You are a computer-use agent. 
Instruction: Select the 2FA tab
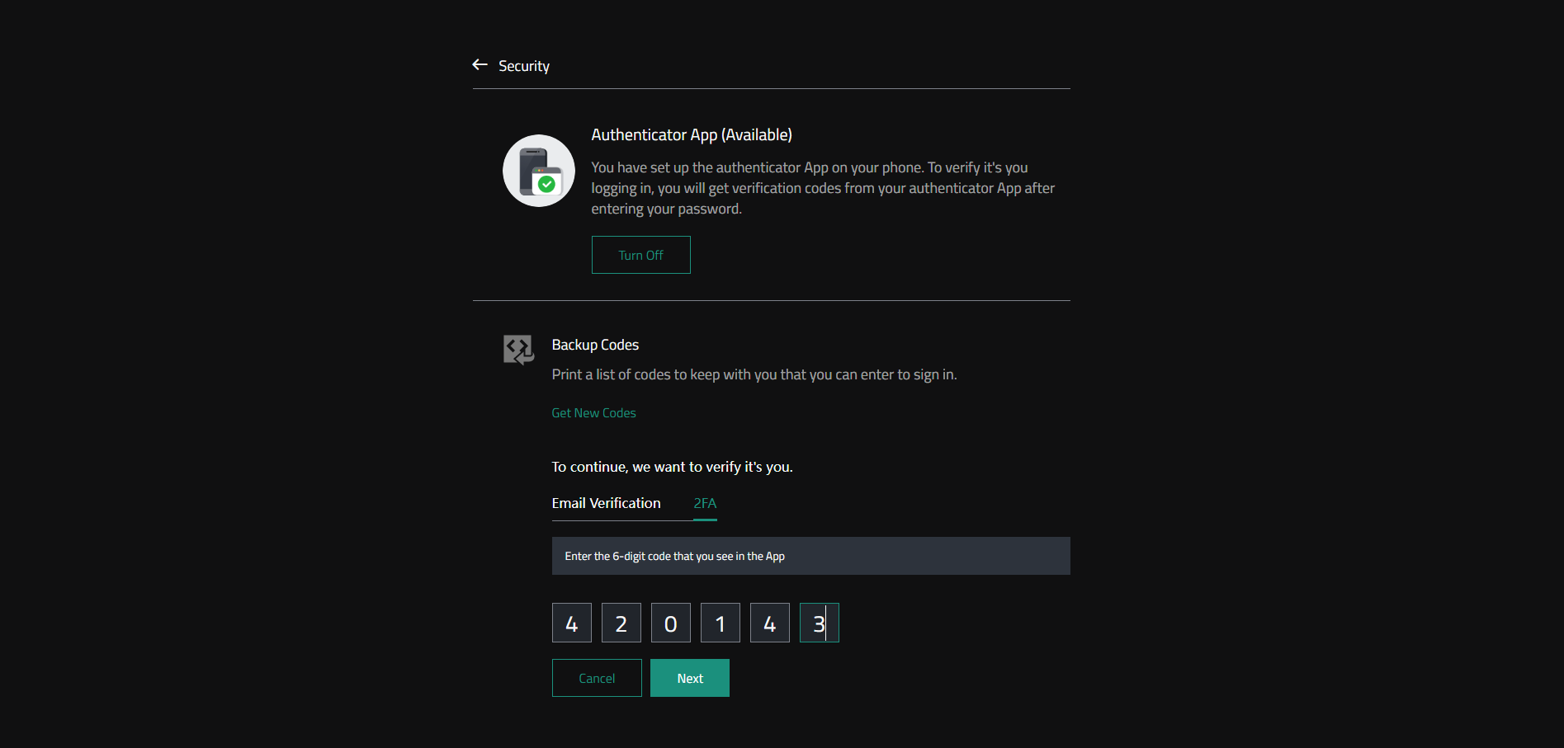point(705,503)
